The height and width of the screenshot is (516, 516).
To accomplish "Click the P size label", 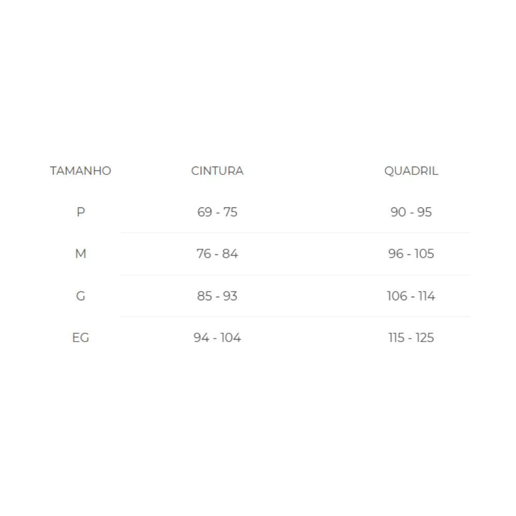I will (x=80, y=212).
